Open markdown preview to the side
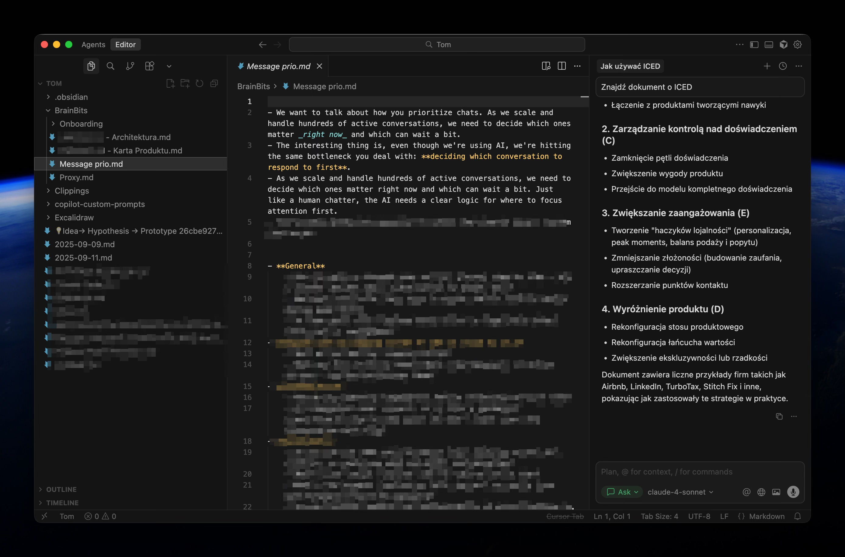 point(546,66)
